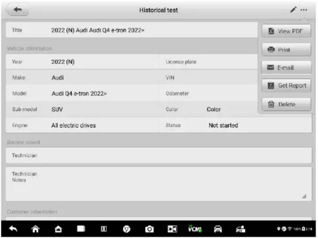Tap the Model value Audi Q4 e-tron
The width and height of the screenshot is (318, 238).
79,94
